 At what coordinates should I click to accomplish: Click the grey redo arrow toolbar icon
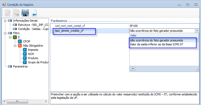click(x=16, y=13)
